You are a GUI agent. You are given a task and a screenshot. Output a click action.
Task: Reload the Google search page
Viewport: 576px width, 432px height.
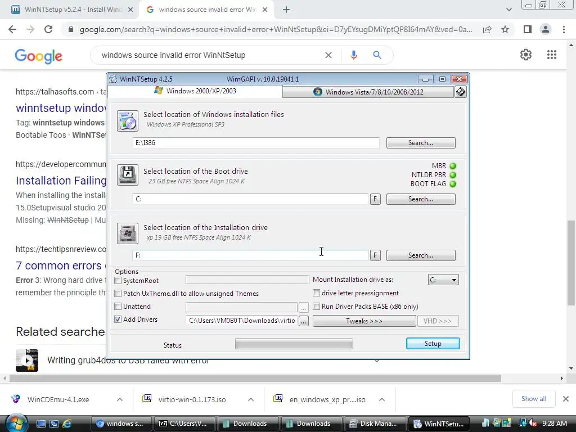(48, 29)
